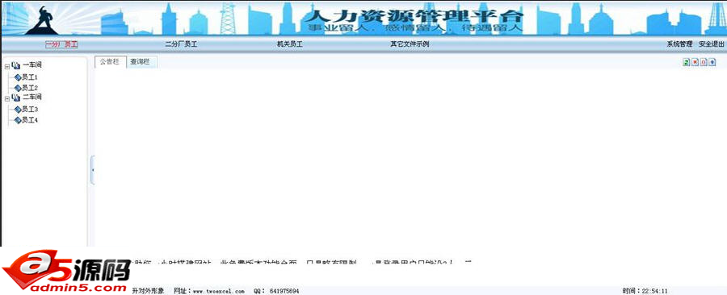The width and height of the screenshot is (727, 295).
Task: Select the 二车间 tree label
Action: coord(32,98)
